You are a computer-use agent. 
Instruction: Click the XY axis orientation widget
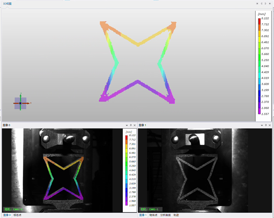tap(21, 103)
